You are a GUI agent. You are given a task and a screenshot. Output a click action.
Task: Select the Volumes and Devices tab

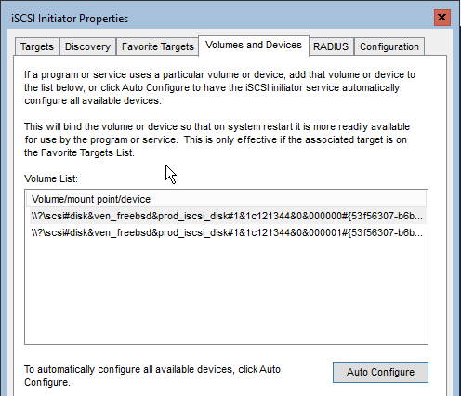tap(254, 46)
